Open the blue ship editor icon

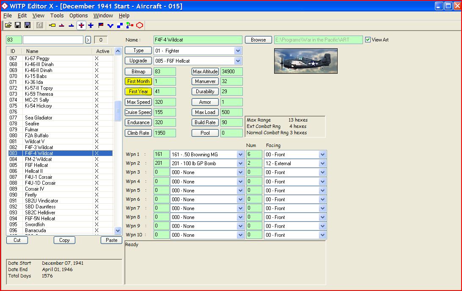click(x=71, y=25)
